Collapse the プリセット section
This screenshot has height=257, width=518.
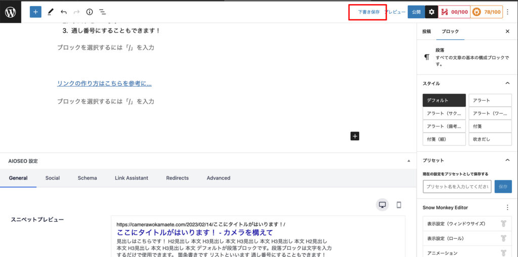pos(507,160)
